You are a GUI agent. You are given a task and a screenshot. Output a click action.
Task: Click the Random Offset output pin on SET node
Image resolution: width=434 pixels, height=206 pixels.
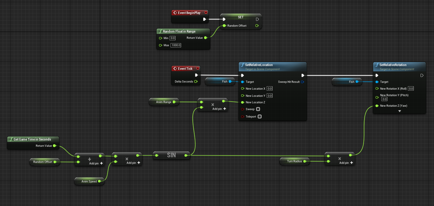(257, 26)
